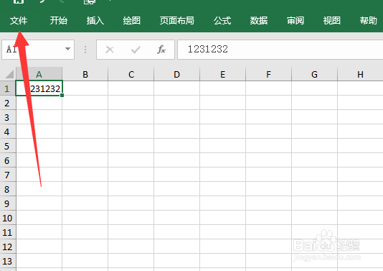The width and height of the screenshot is (383, 271).
Task: Cancel the formula bar entry with X
Action: tap(110, 50)
